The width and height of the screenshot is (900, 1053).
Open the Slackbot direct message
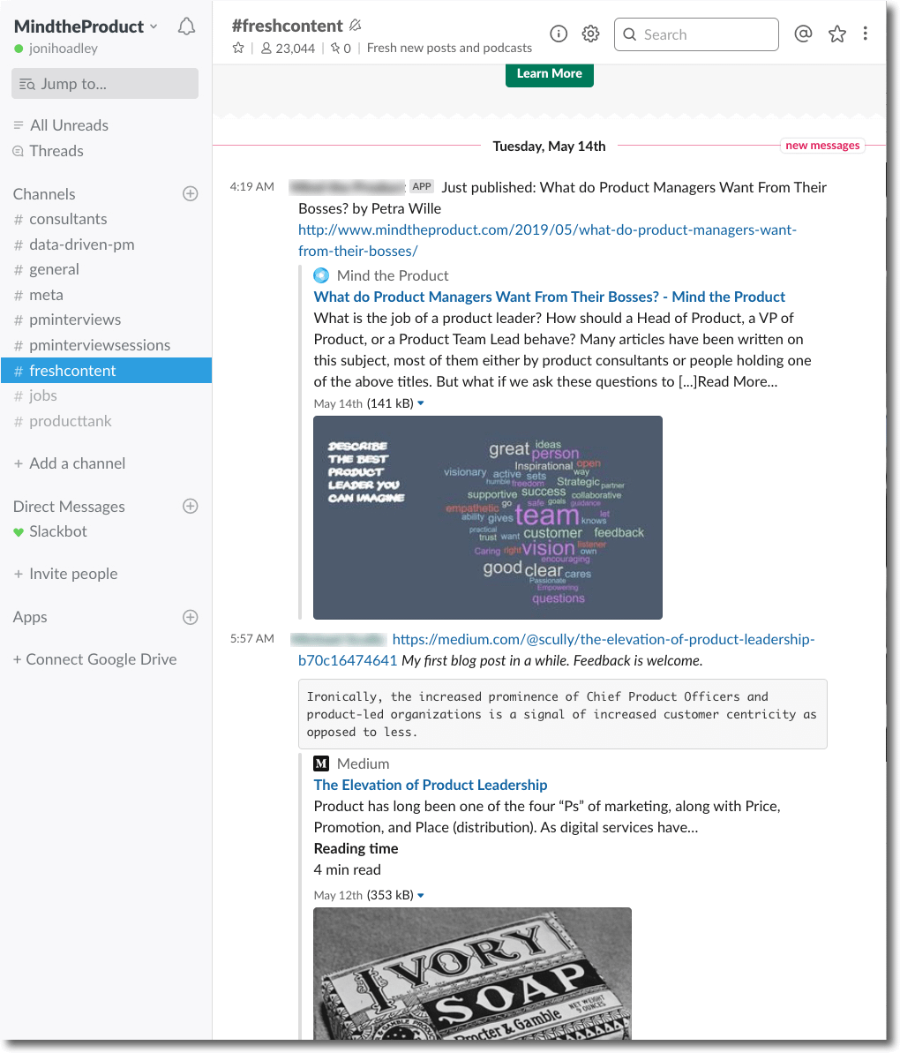coord(57,531)
